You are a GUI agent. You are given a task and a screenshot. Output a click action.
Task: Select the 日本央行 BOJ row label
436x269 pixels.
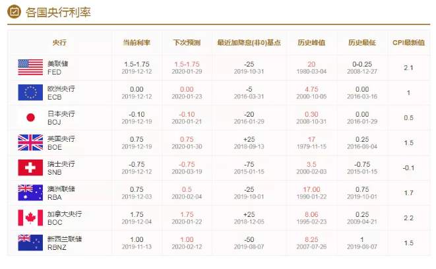pos(61,118)
